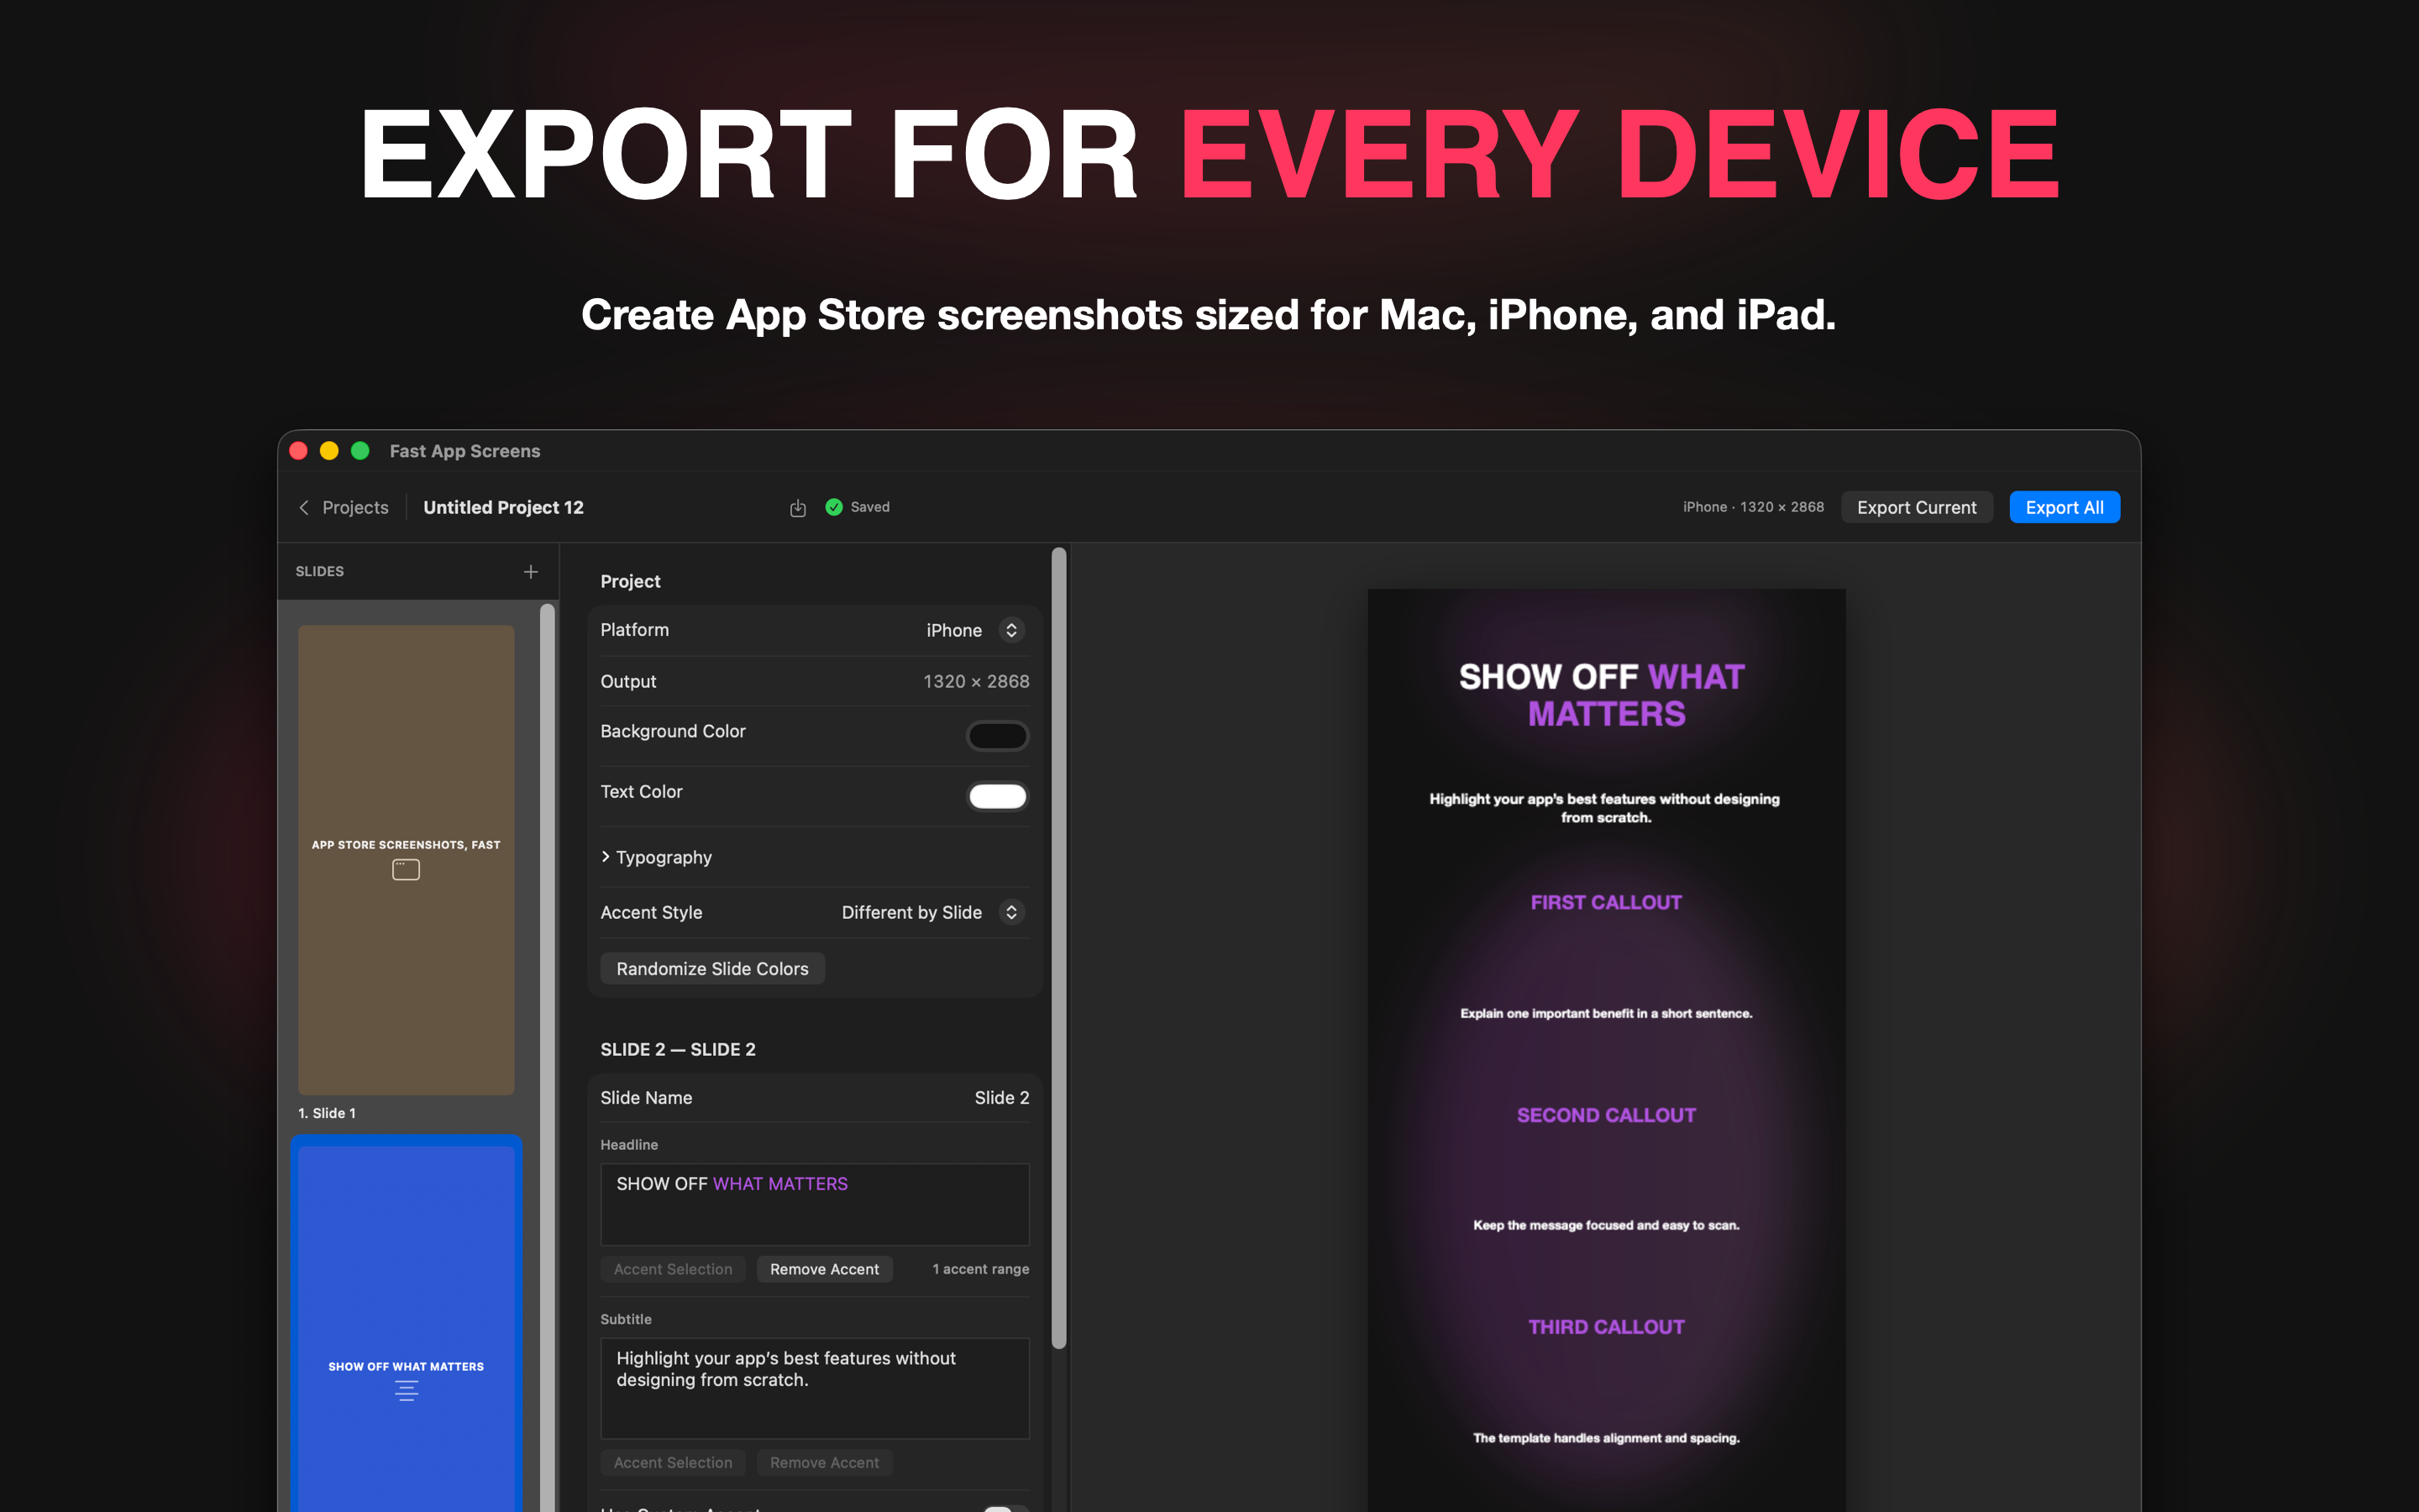
Task: Click Remove Accent under Headline
Action: [x=824, y=1269]
